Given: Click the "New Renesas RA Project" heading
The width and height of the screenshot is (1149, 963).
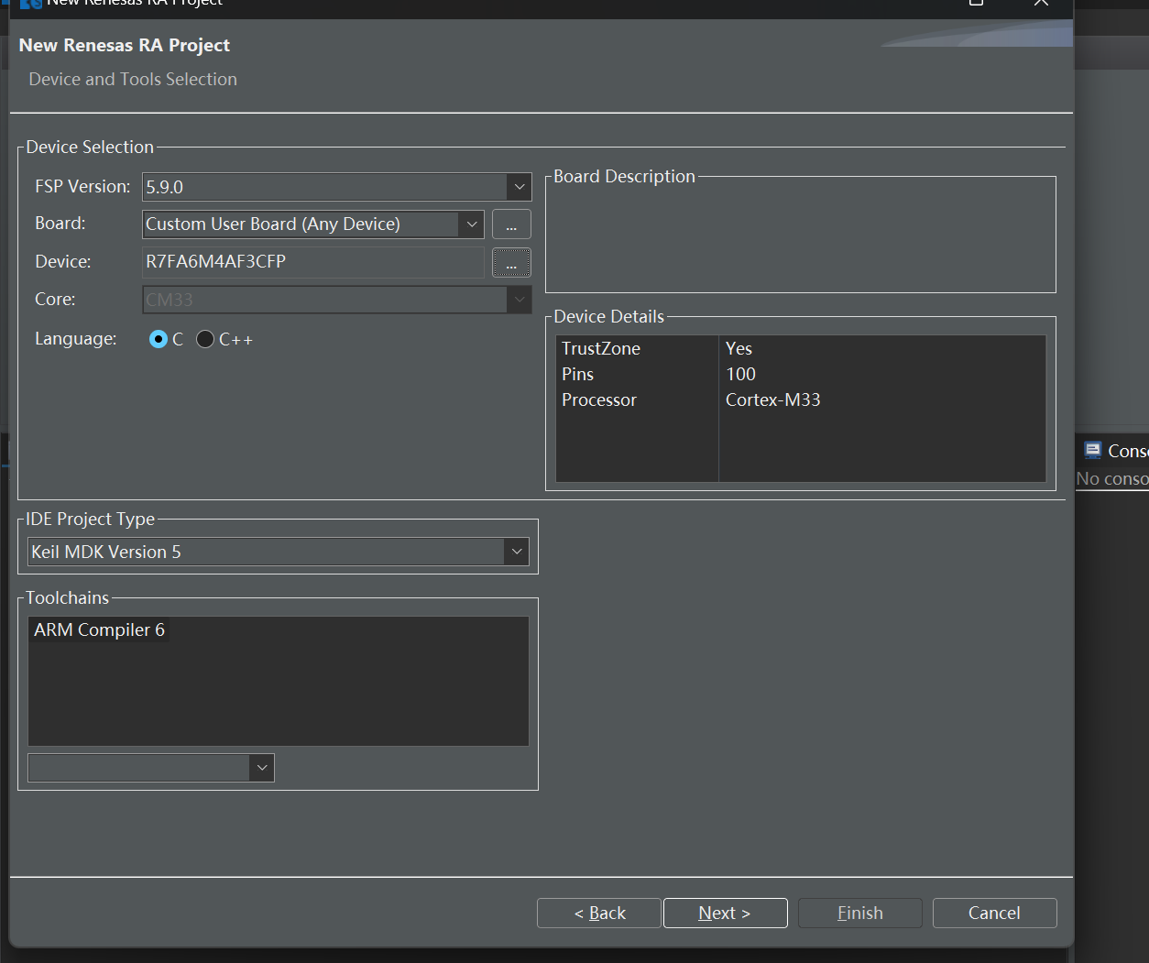Looking at the screenshot, I should tap(125, 45).
